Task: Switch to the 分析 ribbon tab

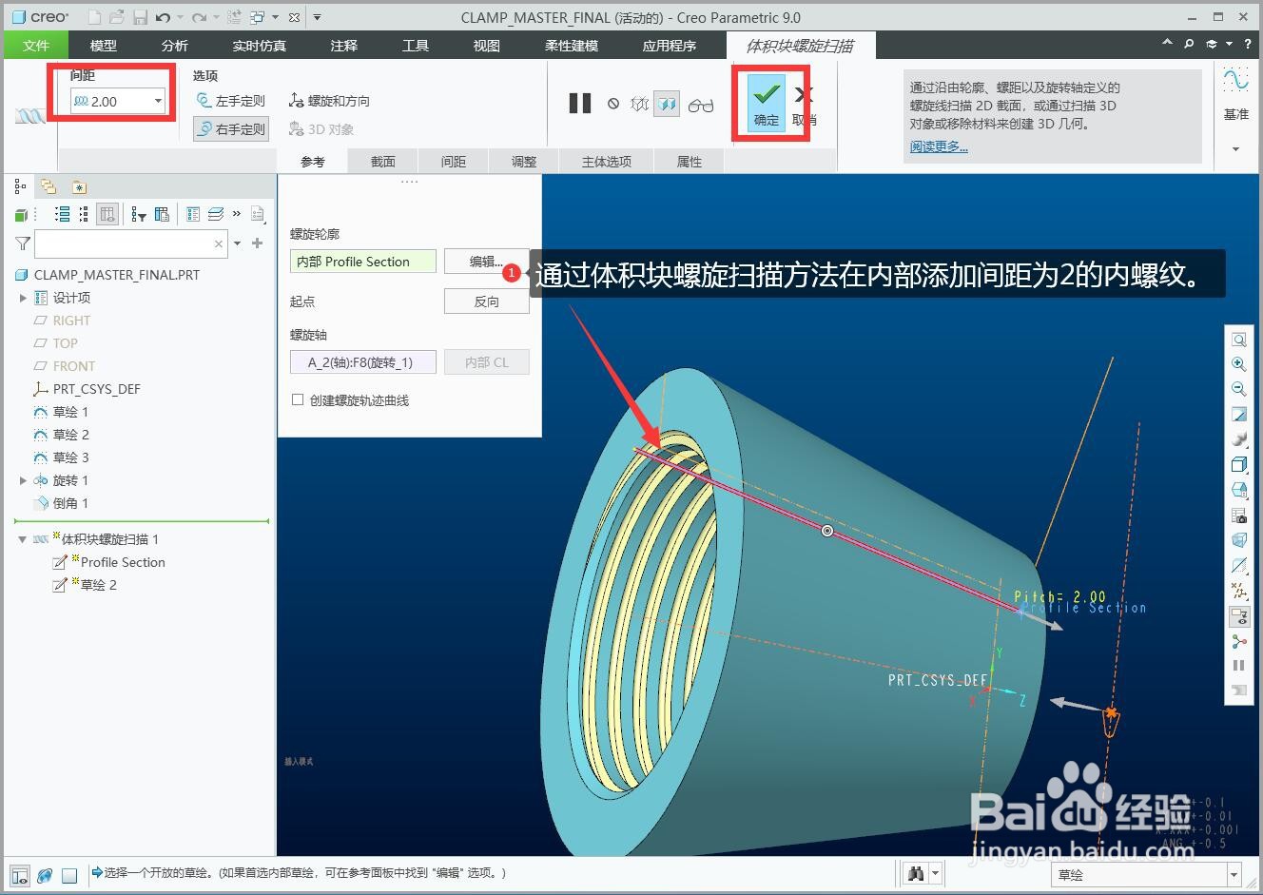Action: pos(175,46)
